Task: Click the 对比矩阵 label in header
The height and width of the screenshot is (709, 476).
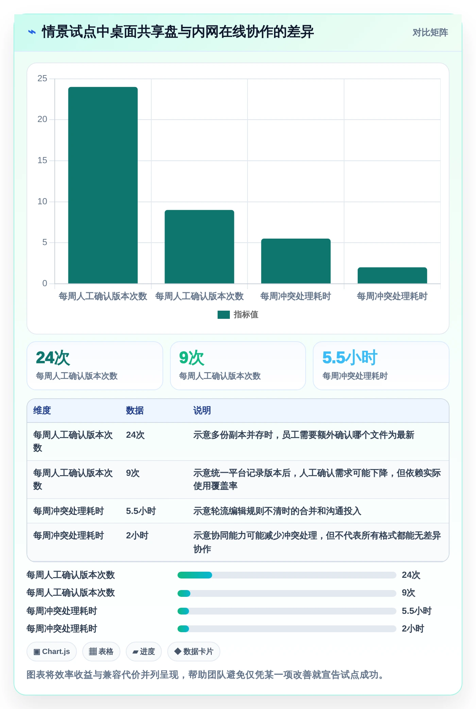Action: pos(430,33)
